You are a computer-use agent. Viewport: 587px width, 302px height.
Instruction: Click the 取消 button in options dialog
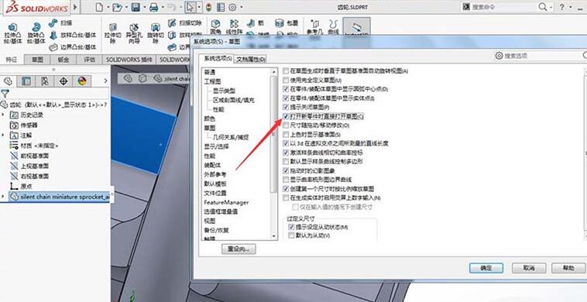(x=529, y=268)
